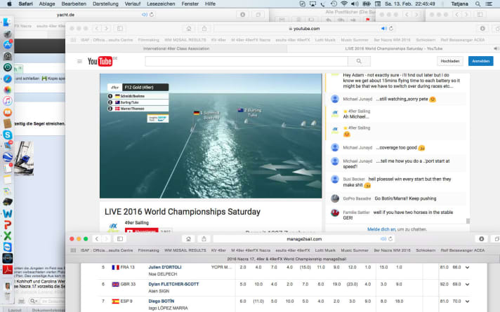Screen dimensions: 500x312
Task: Open iBooks from the Dock
Action: click(x=7, y=112)
